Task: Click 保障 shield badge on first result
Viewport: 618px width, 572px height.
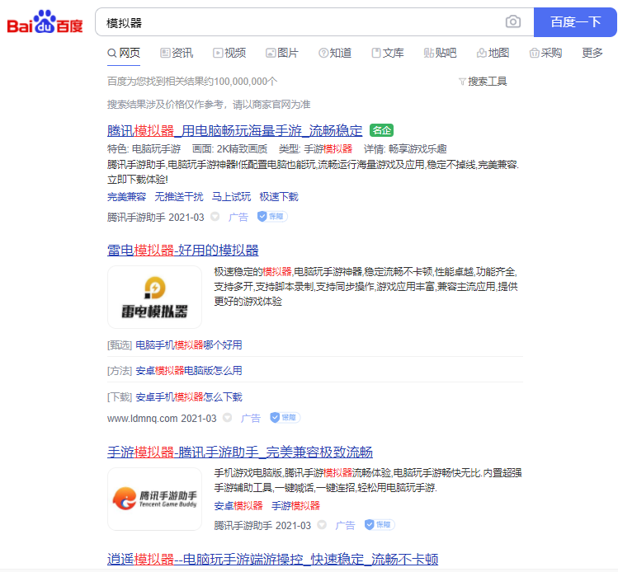Action: 272,217
